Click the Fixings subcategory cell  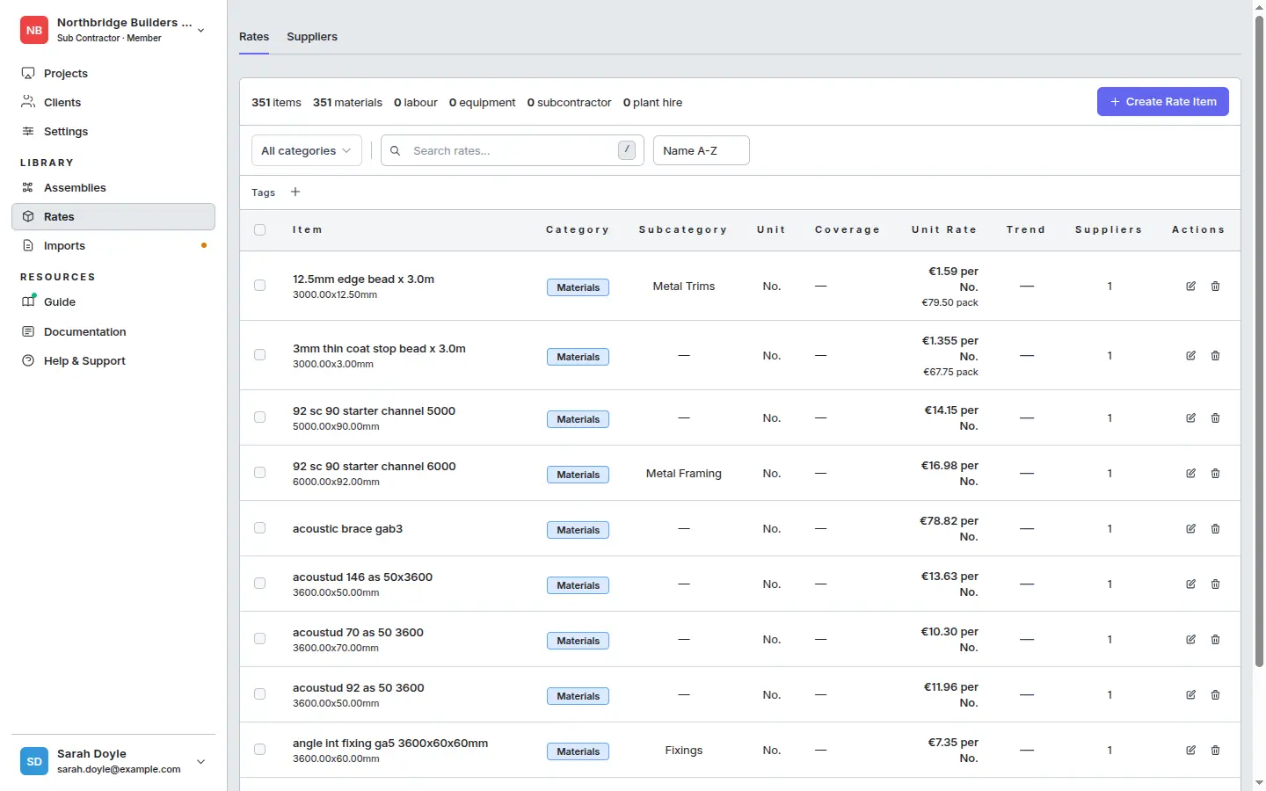tap(684, 750)
